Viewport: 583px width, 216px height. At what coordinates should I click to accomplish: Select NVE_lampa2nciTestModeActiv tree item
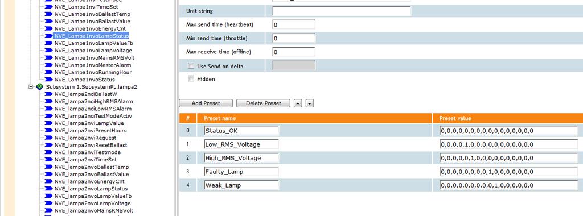[93, 116]
